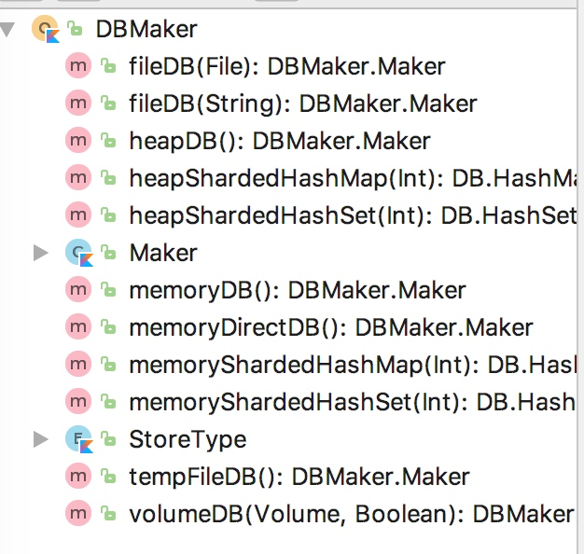Select heapDB(): DBMaker.Maker method
584x554 pixels.
pyautogui.click(x=280, y=142)
